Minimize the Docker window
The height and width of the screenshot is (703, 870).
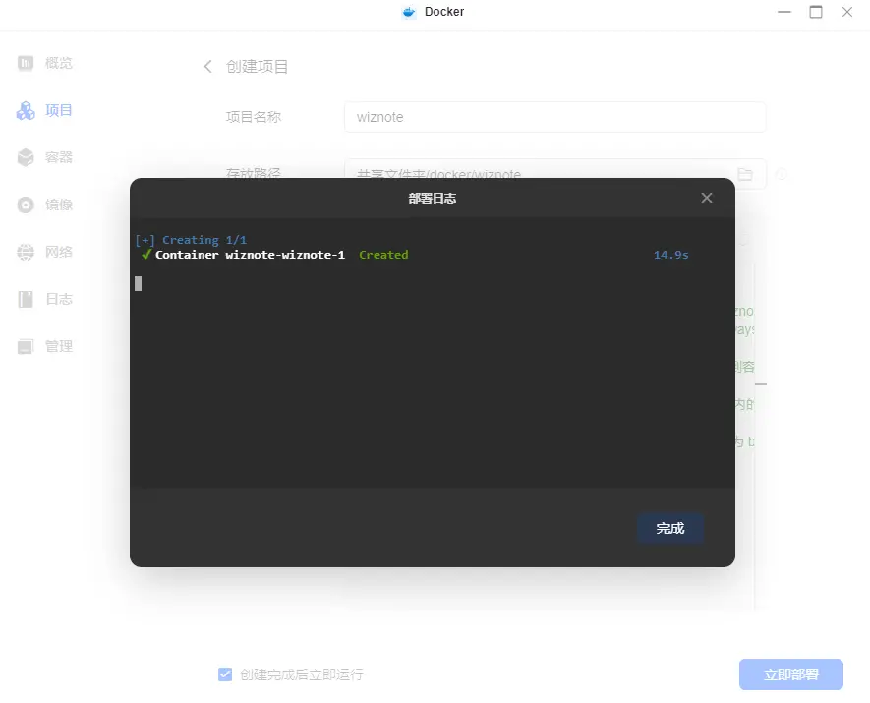pos(784,12)
